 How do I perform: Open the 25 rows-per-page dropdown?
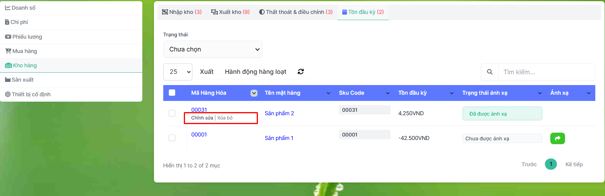tap(178, 72)
